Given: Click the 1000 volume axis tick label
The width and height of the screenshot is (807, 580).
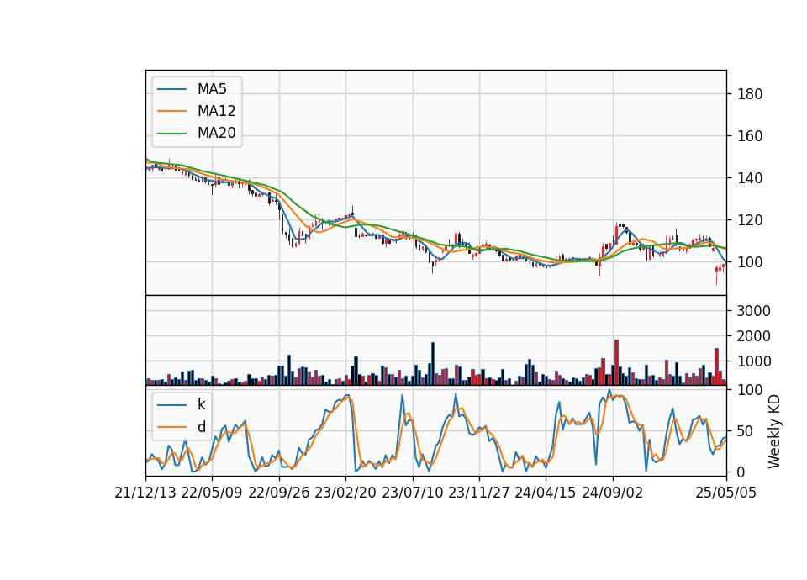Looking at the screenshot, I should 753,361.
